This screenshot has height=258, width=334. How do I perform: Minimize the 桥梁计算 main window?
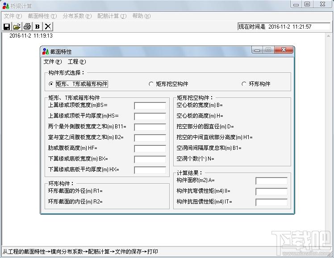[296, 4]
